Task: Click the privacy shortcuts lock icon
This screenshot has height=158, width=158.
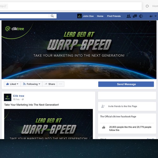Action: click(x=151, y=16)
